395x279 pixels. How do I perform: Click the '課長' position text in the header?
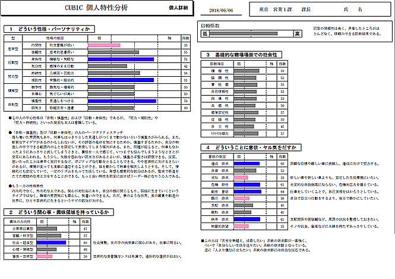click(306, 10)
